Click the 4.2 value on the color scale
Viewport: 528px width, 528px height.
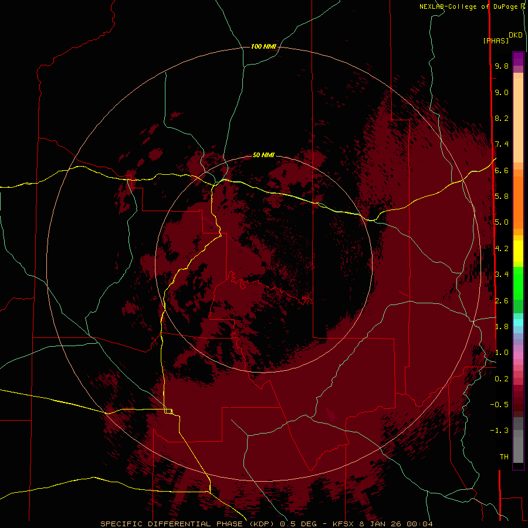point(502,249)
